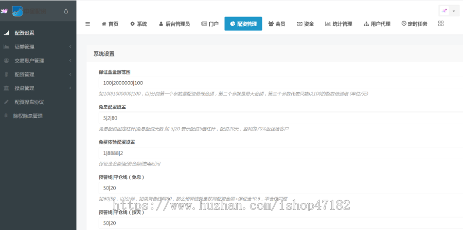Click the pie chart icon in 配资管理 tab
Viewport: 463px width, 230px height.
[233, 24]
